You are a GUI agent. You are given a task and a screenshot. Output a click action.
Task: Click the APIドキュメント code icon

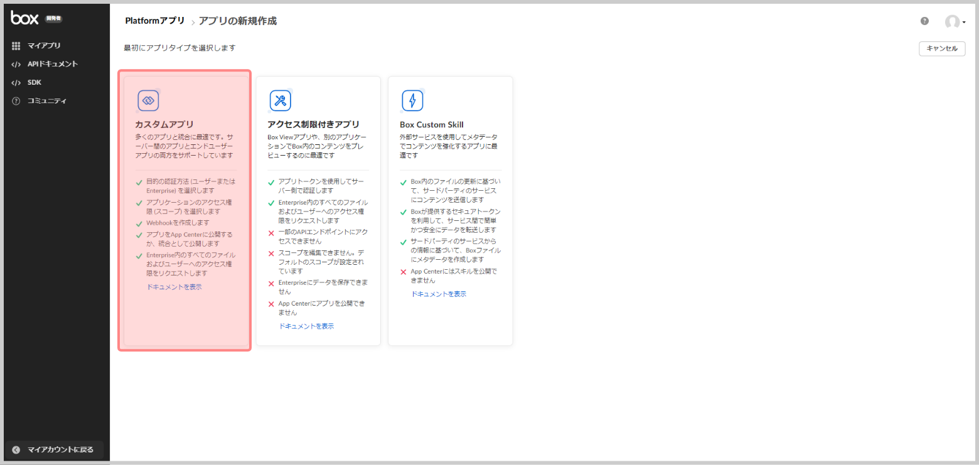(16, 64)
